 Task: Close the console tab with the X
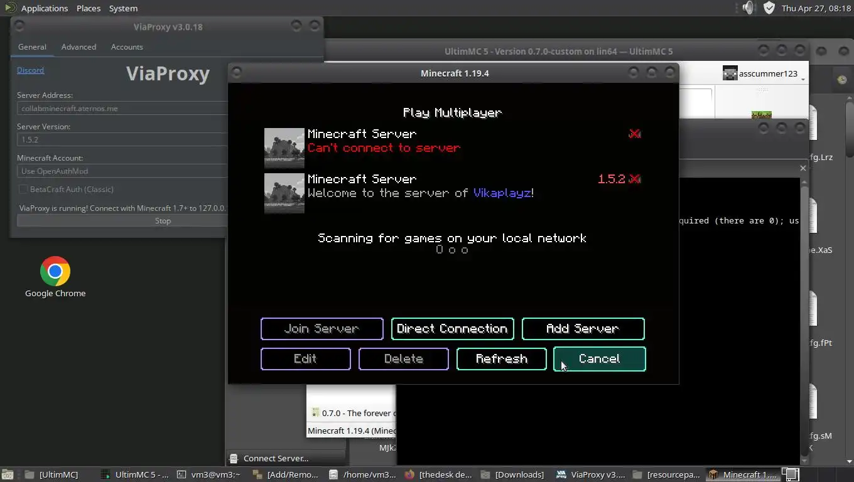tap(803, 168)
